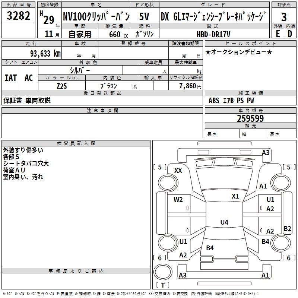Viewport: 298px width, 298px height.
Task: Select the mileage value 93,633 km
Action: (45, 54)
